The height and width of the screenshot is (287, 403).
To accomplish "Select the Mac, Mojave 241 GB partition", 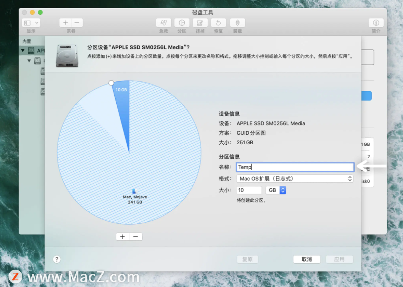I will (x=135, y=197).
